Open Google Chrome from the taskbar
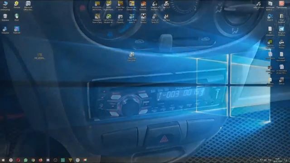Image resolution: width=290 pixels, height=163 pixels. 33,160
